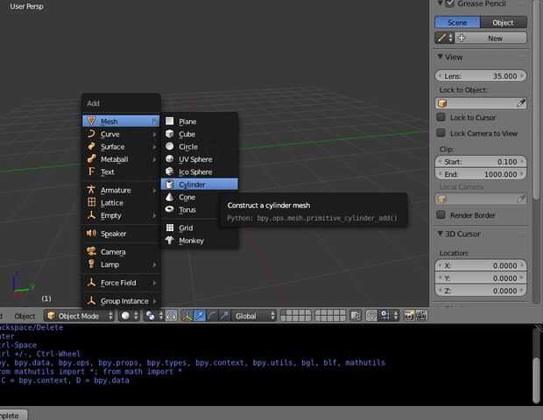The height and width of the screenshot is (420, 543).
Task: Expand the Surface submenu
Action: (121, 147)
